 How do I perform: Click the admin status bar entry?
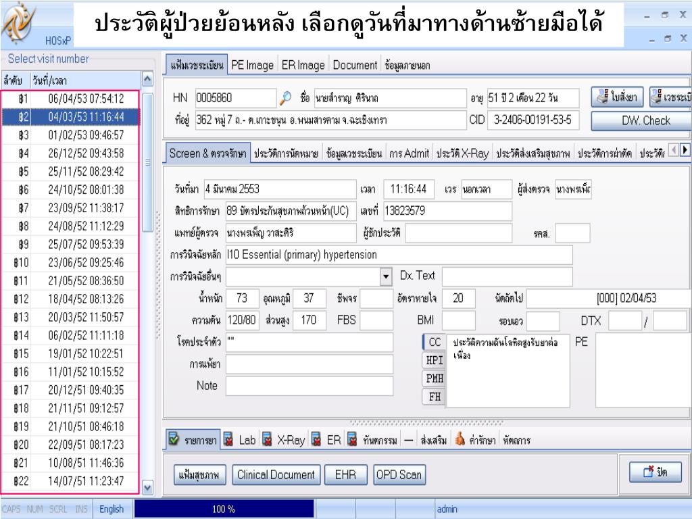click(x=447, y=510)
